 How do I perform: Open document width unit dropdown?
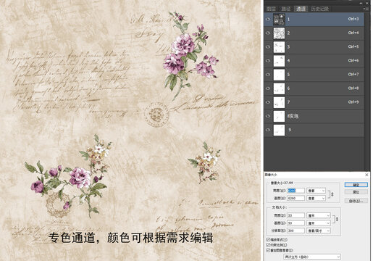pos(319,215)
